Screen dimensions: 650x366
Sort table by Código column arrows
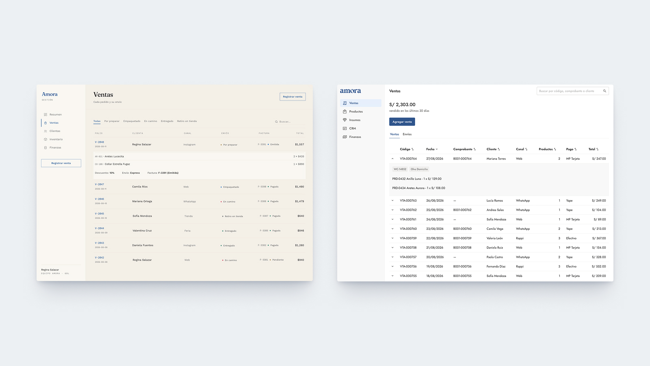coord(413,149)
